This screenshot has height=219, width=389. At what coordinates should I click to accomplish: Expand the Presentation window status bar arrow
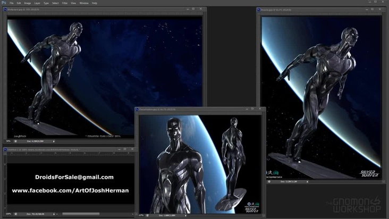pyautogui.click(x=185, y=216)
